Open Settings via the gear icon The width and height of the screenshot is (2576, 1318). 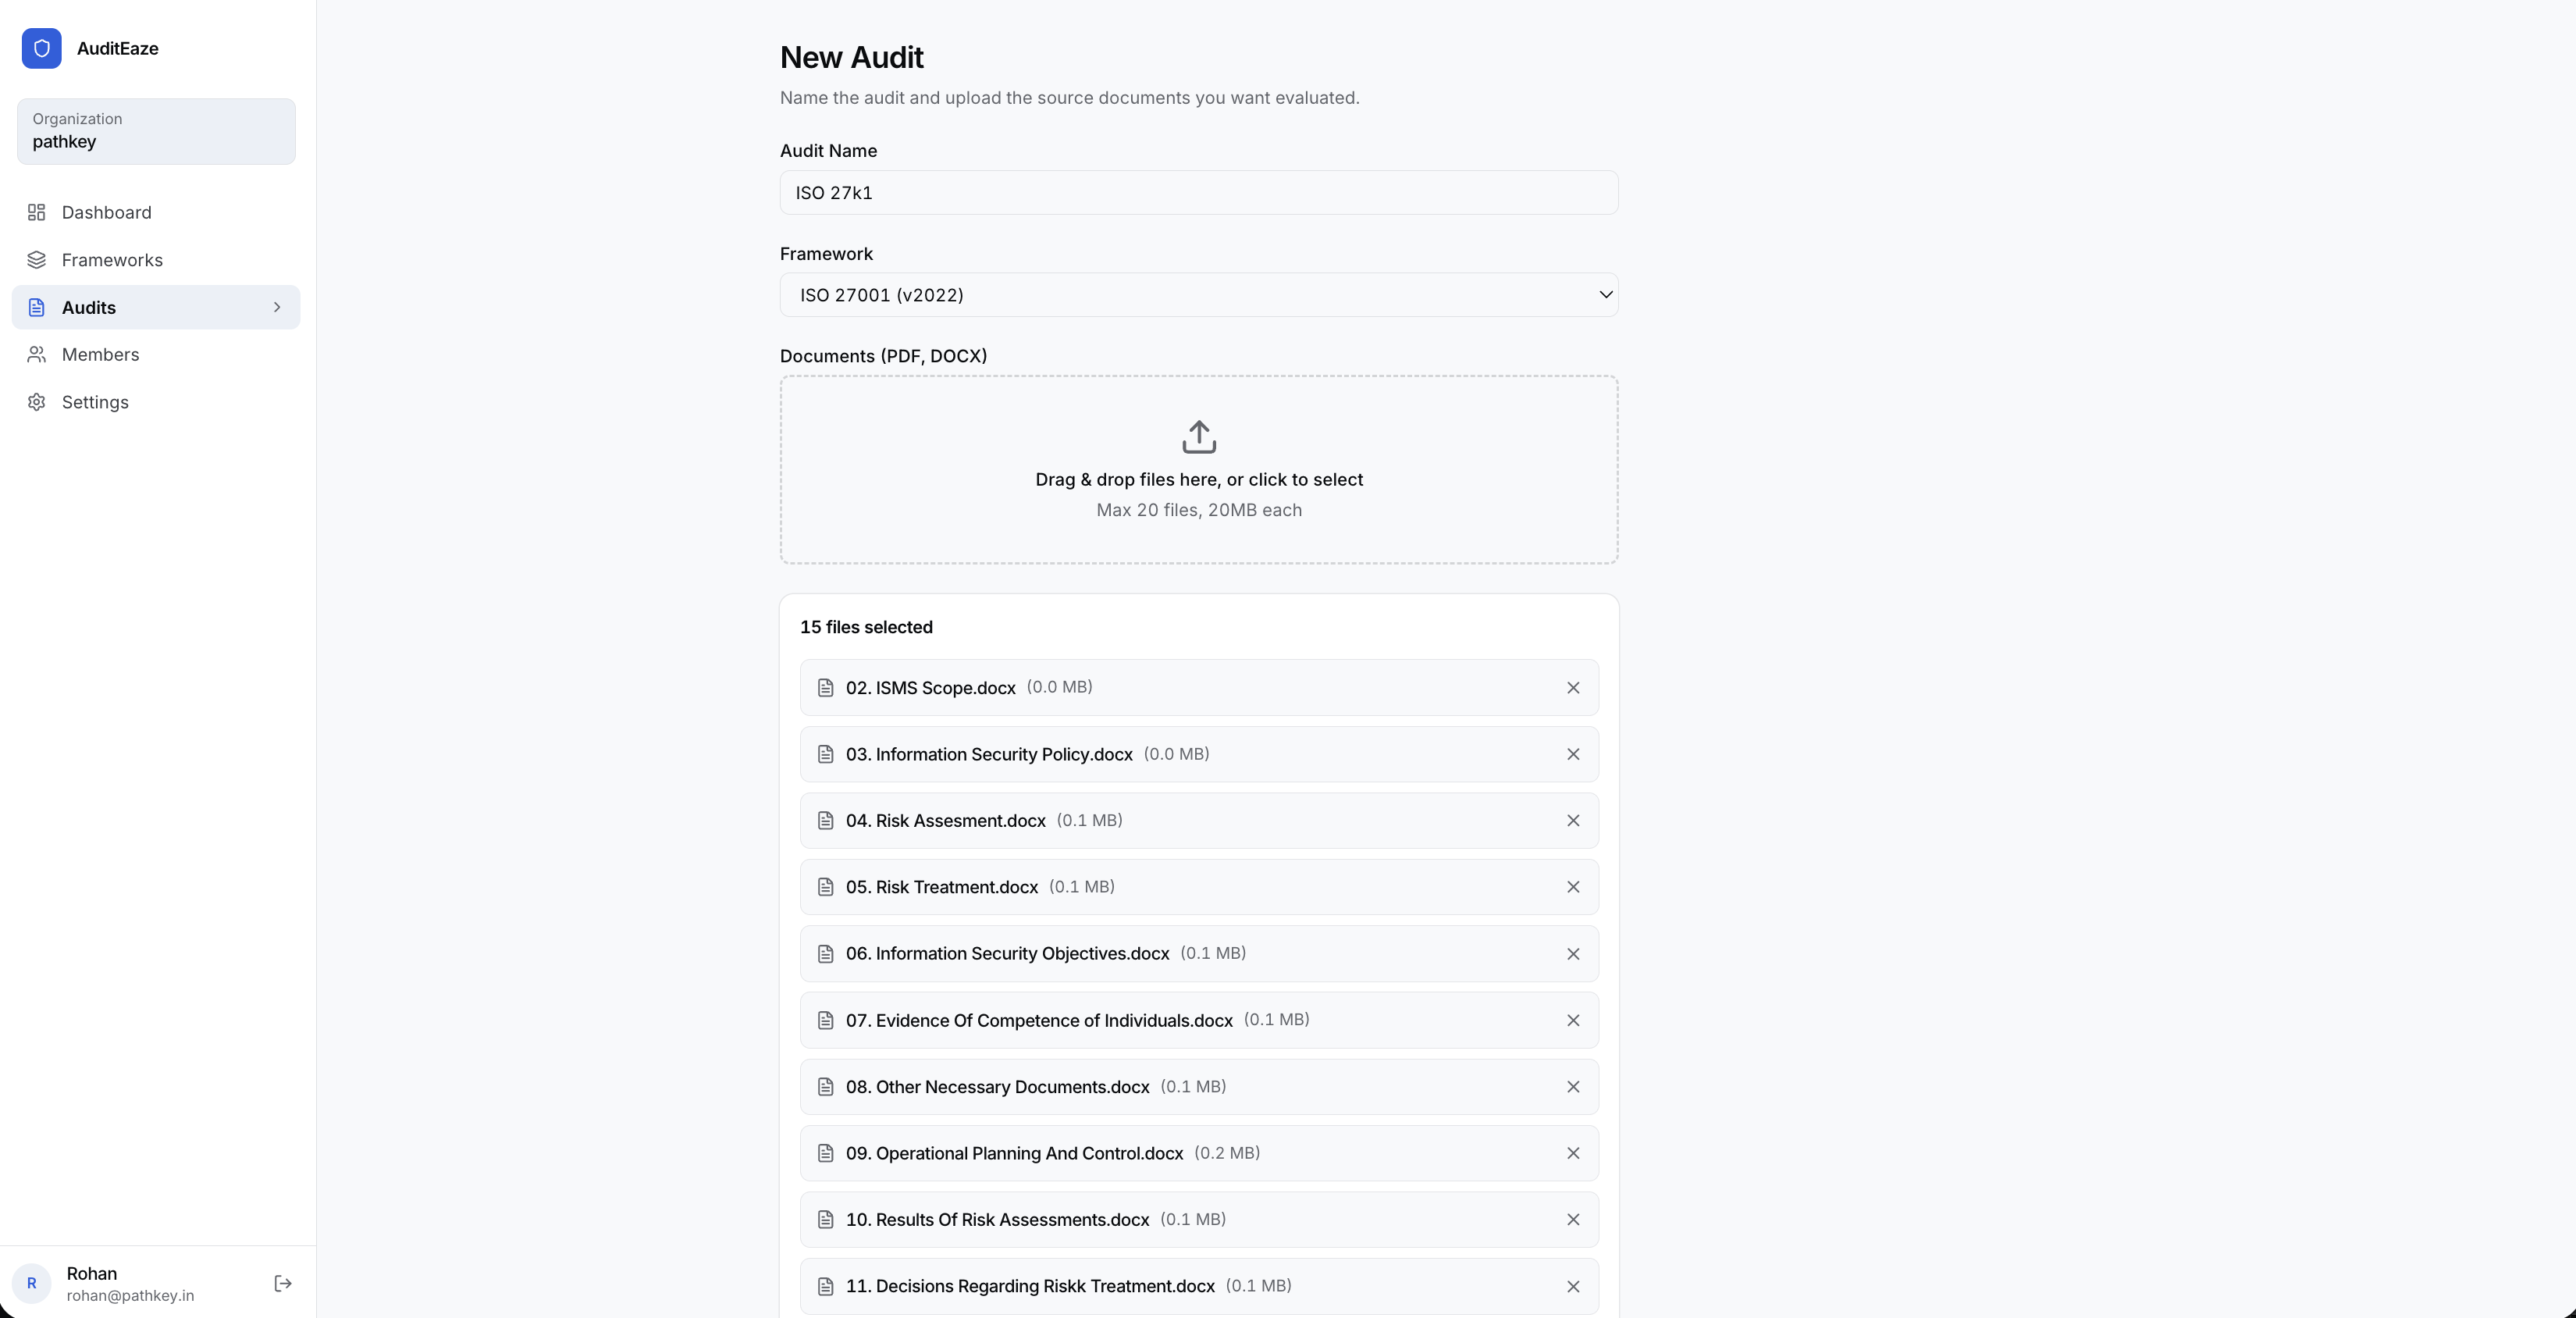click(37, 402)
